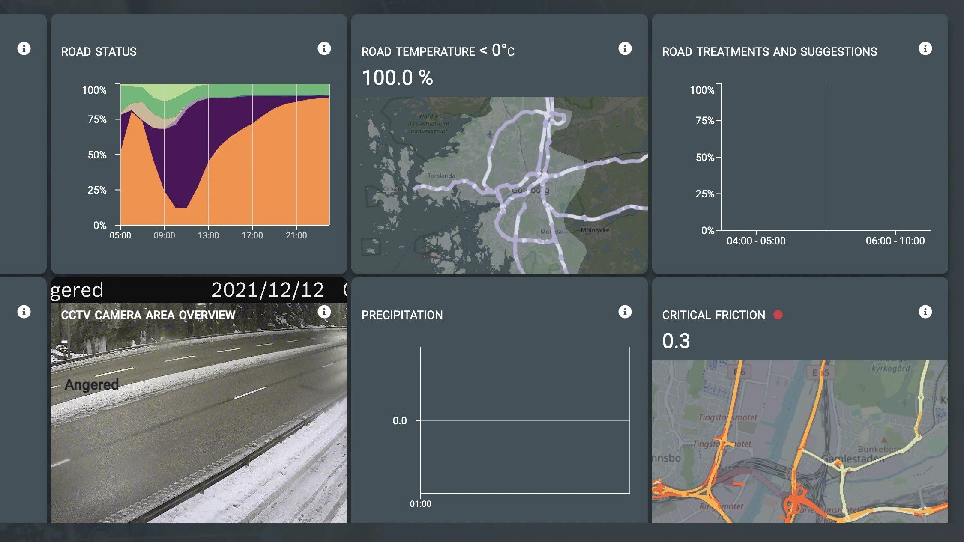The width and height of the screenshot is (964, 542).
Task: Open info for Road Temperature panel
Action: coord(626,48)
